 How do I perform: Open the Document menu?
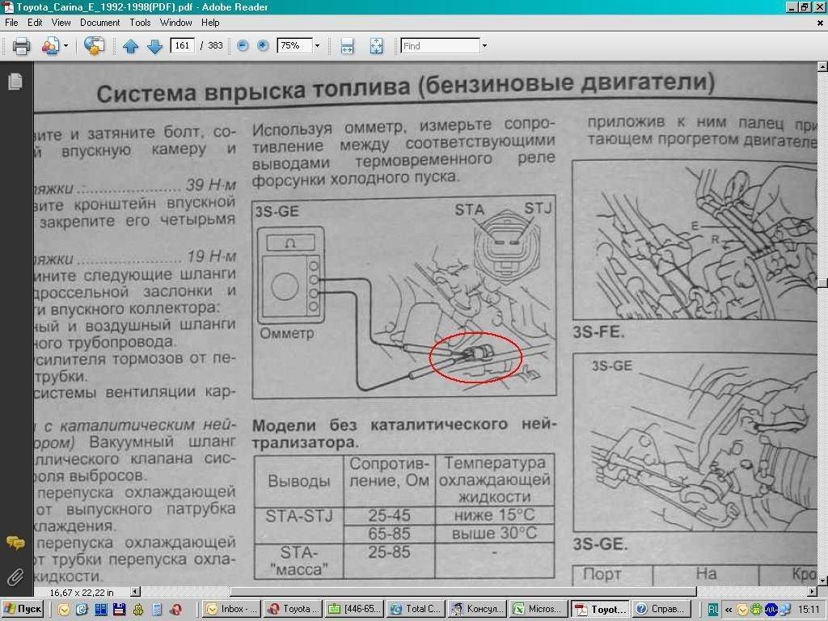click(x=99, y=23)
